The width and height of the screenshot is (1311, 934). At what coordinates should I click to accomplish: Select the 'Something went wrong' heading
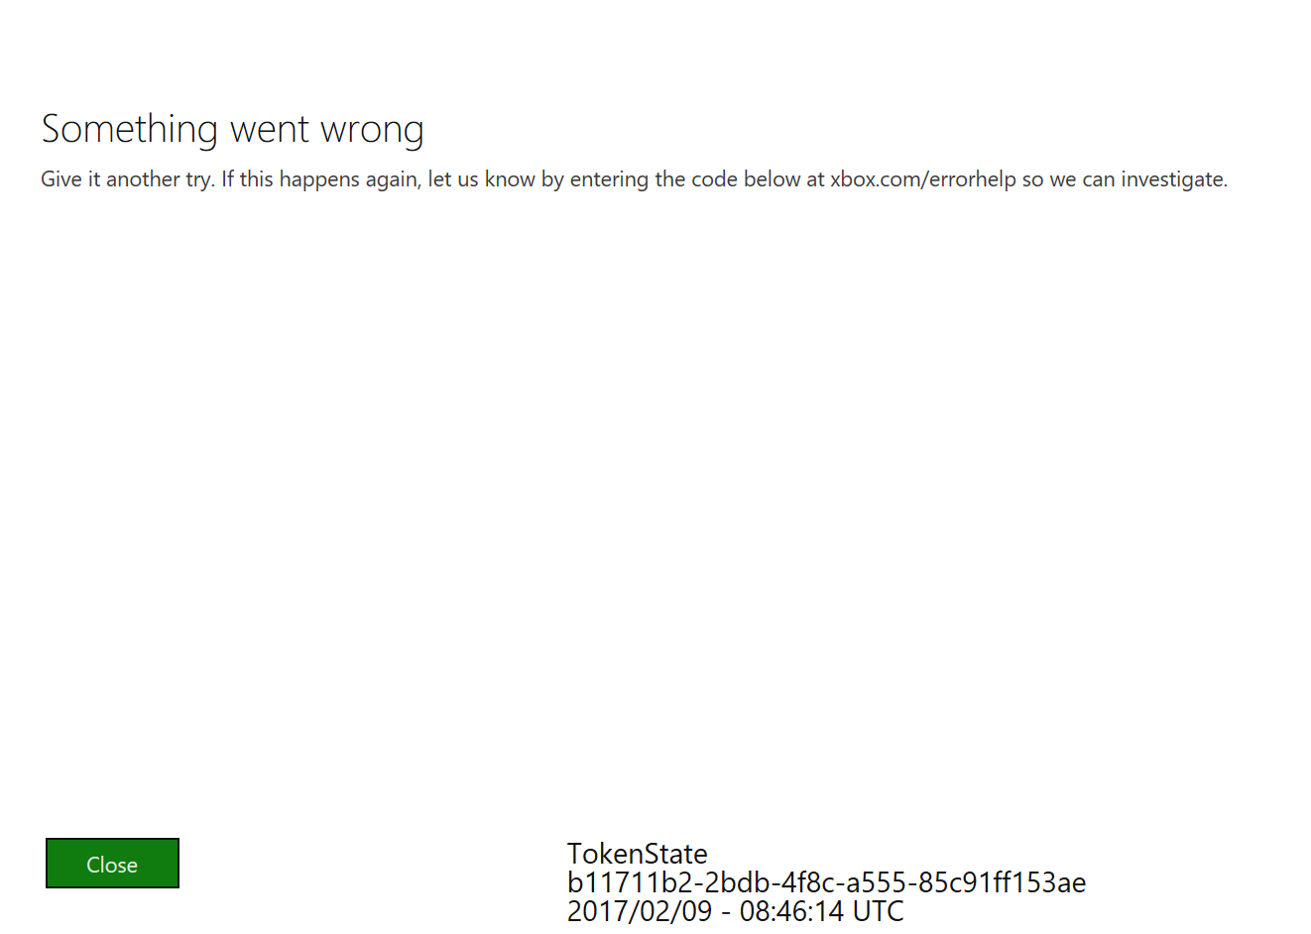click(x=233, y=130)
